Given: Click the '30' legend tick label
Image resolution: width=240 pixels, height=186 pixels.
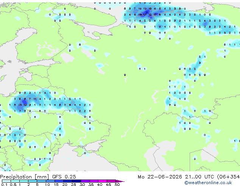Looking at the screenshot, I should 82,184.
